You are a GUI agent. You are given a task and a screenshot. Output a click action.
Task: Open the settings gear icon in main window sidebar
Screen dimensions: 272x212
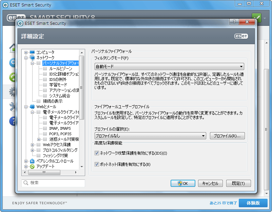pos(12,92)
